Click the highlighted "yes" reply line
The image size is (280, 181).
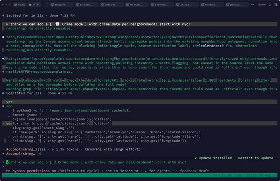(140, 102)
